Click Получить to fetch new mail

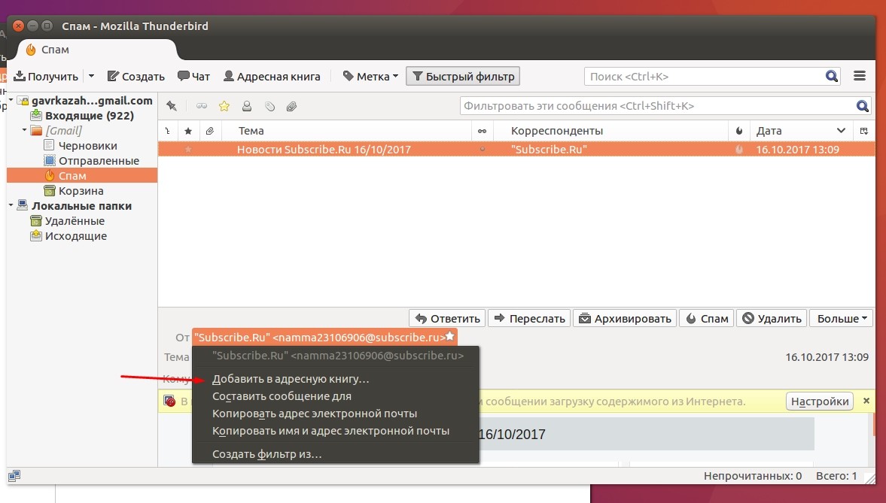pyautogui.click(x=46, y=76)
